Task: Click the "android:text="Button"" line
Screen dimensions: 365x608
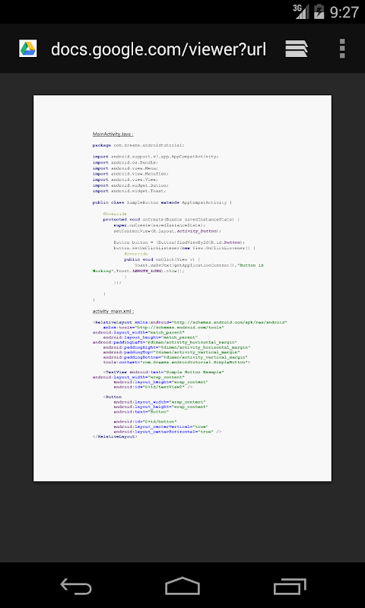Action: 141,412
